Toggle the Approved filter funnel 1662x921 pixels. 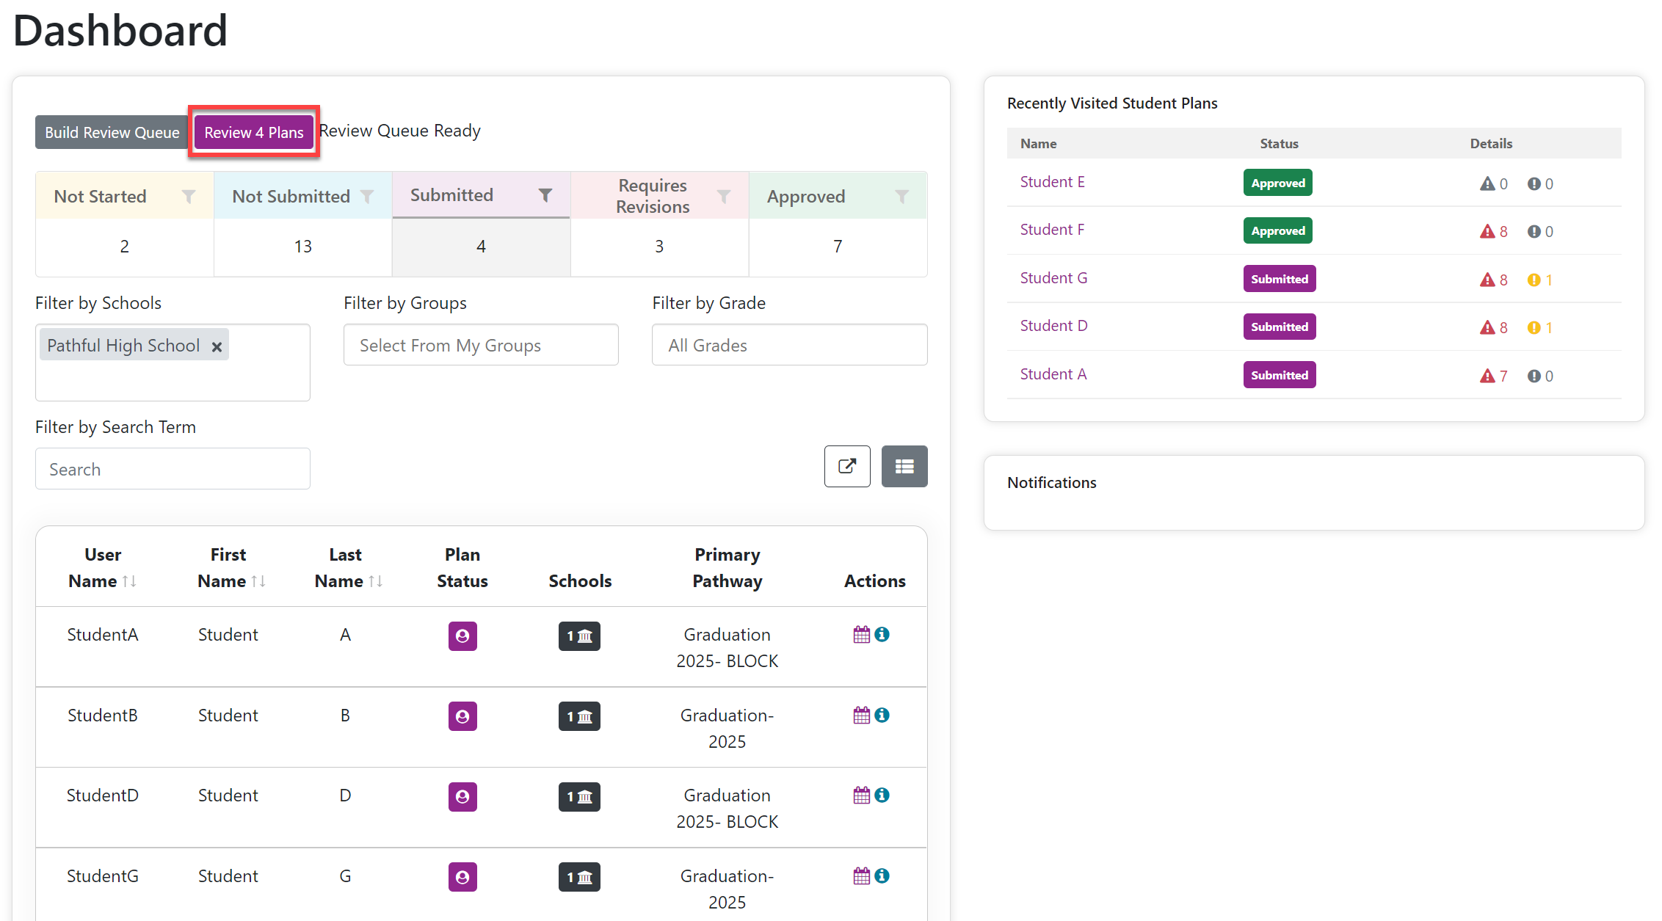tap(902, 197)
